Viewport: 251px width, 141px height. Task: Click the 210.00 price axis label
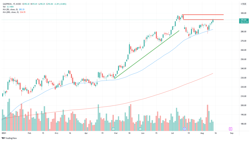pyautogui.click(x=243, y=96)
